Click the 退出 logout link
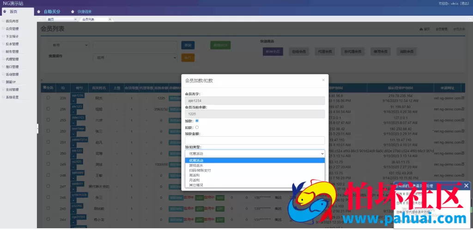This screenshot has width=473, height=230. (465, 3)
